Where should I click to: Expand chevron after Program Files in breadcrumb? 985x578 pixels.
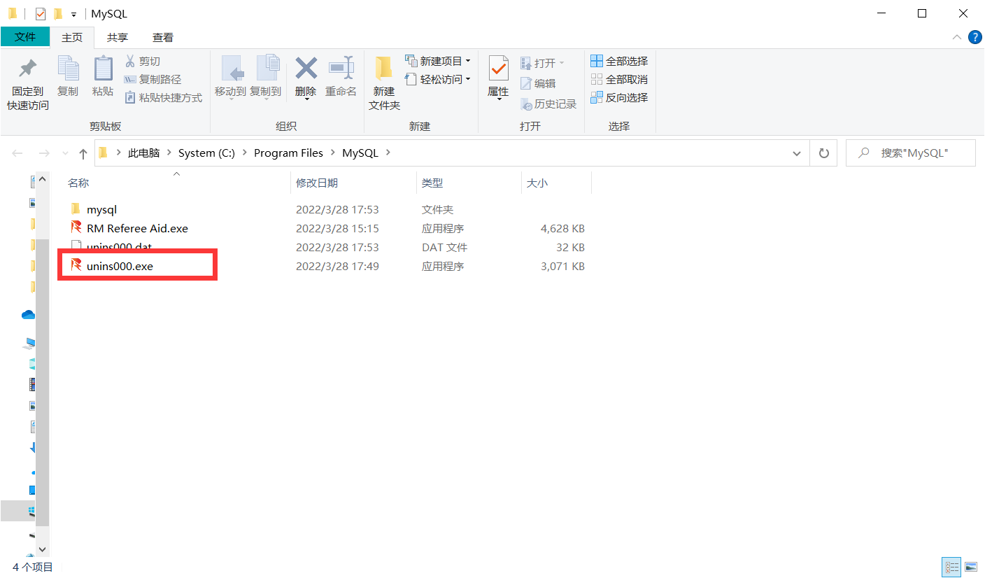click(x=332, y=153)
